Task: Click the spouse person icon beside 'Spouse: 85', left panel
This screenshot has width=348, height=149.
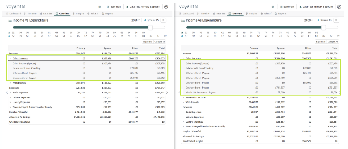Action: [146, 20]
